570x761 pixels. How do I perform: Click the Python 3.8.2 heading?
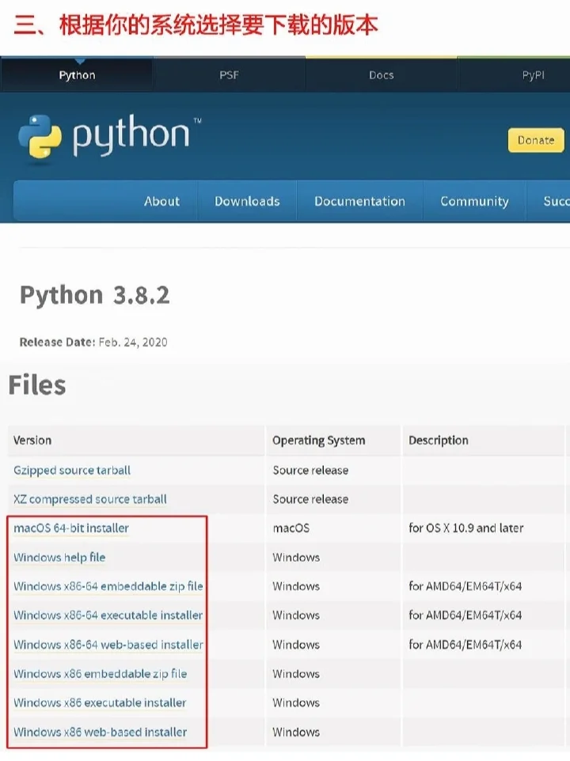tap(95, 295)
